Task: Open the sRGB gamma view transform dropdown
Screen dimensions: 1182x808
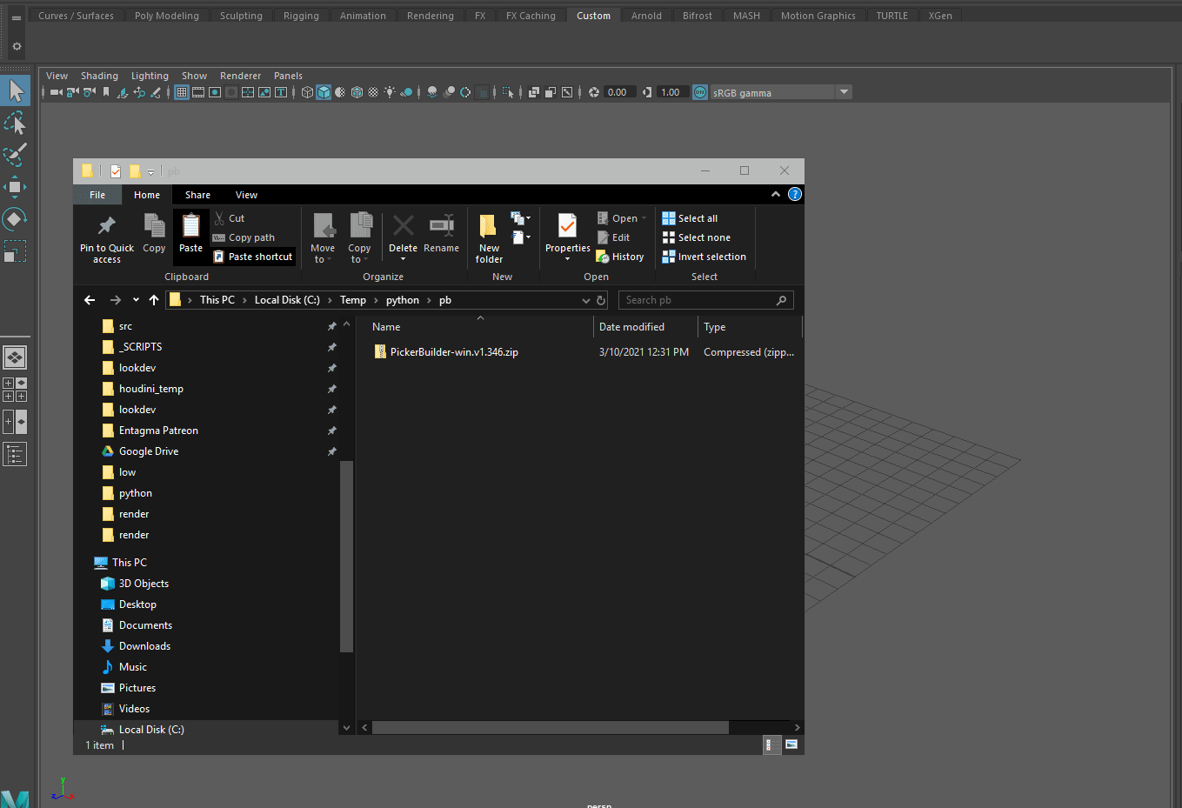Action: (x=843, y=92)
